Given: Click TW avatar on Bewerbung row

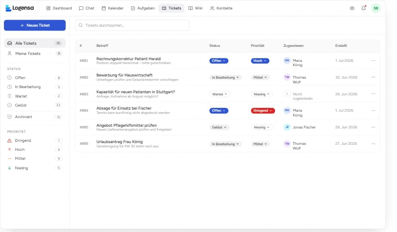Looking at the screenshot, I should (x=287, y=77).
